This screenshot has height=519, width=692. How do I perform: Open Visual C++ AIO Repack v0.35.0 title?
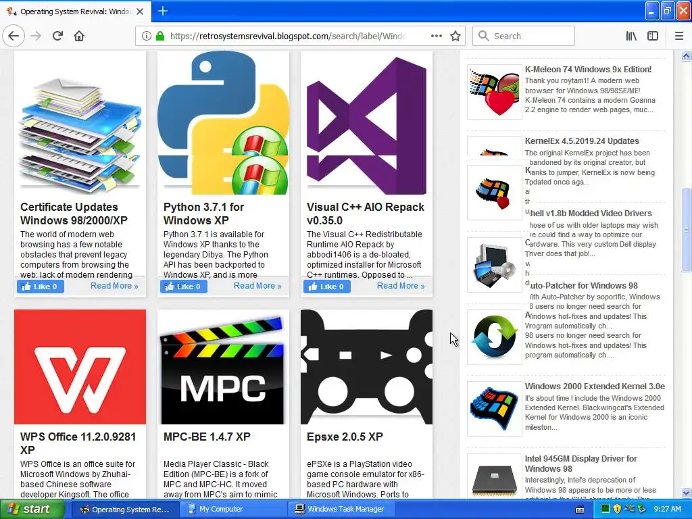point(366,214)
